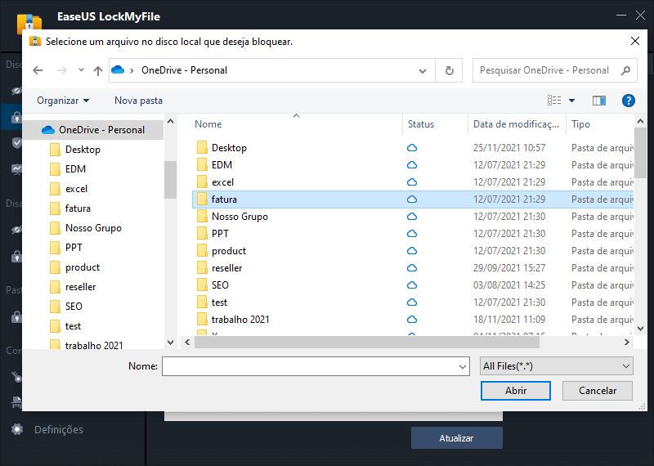The width and height of the screenshot is (654, 466).
Task: Select trabalho 2021 folder in file list
Action: coord(240,319)
